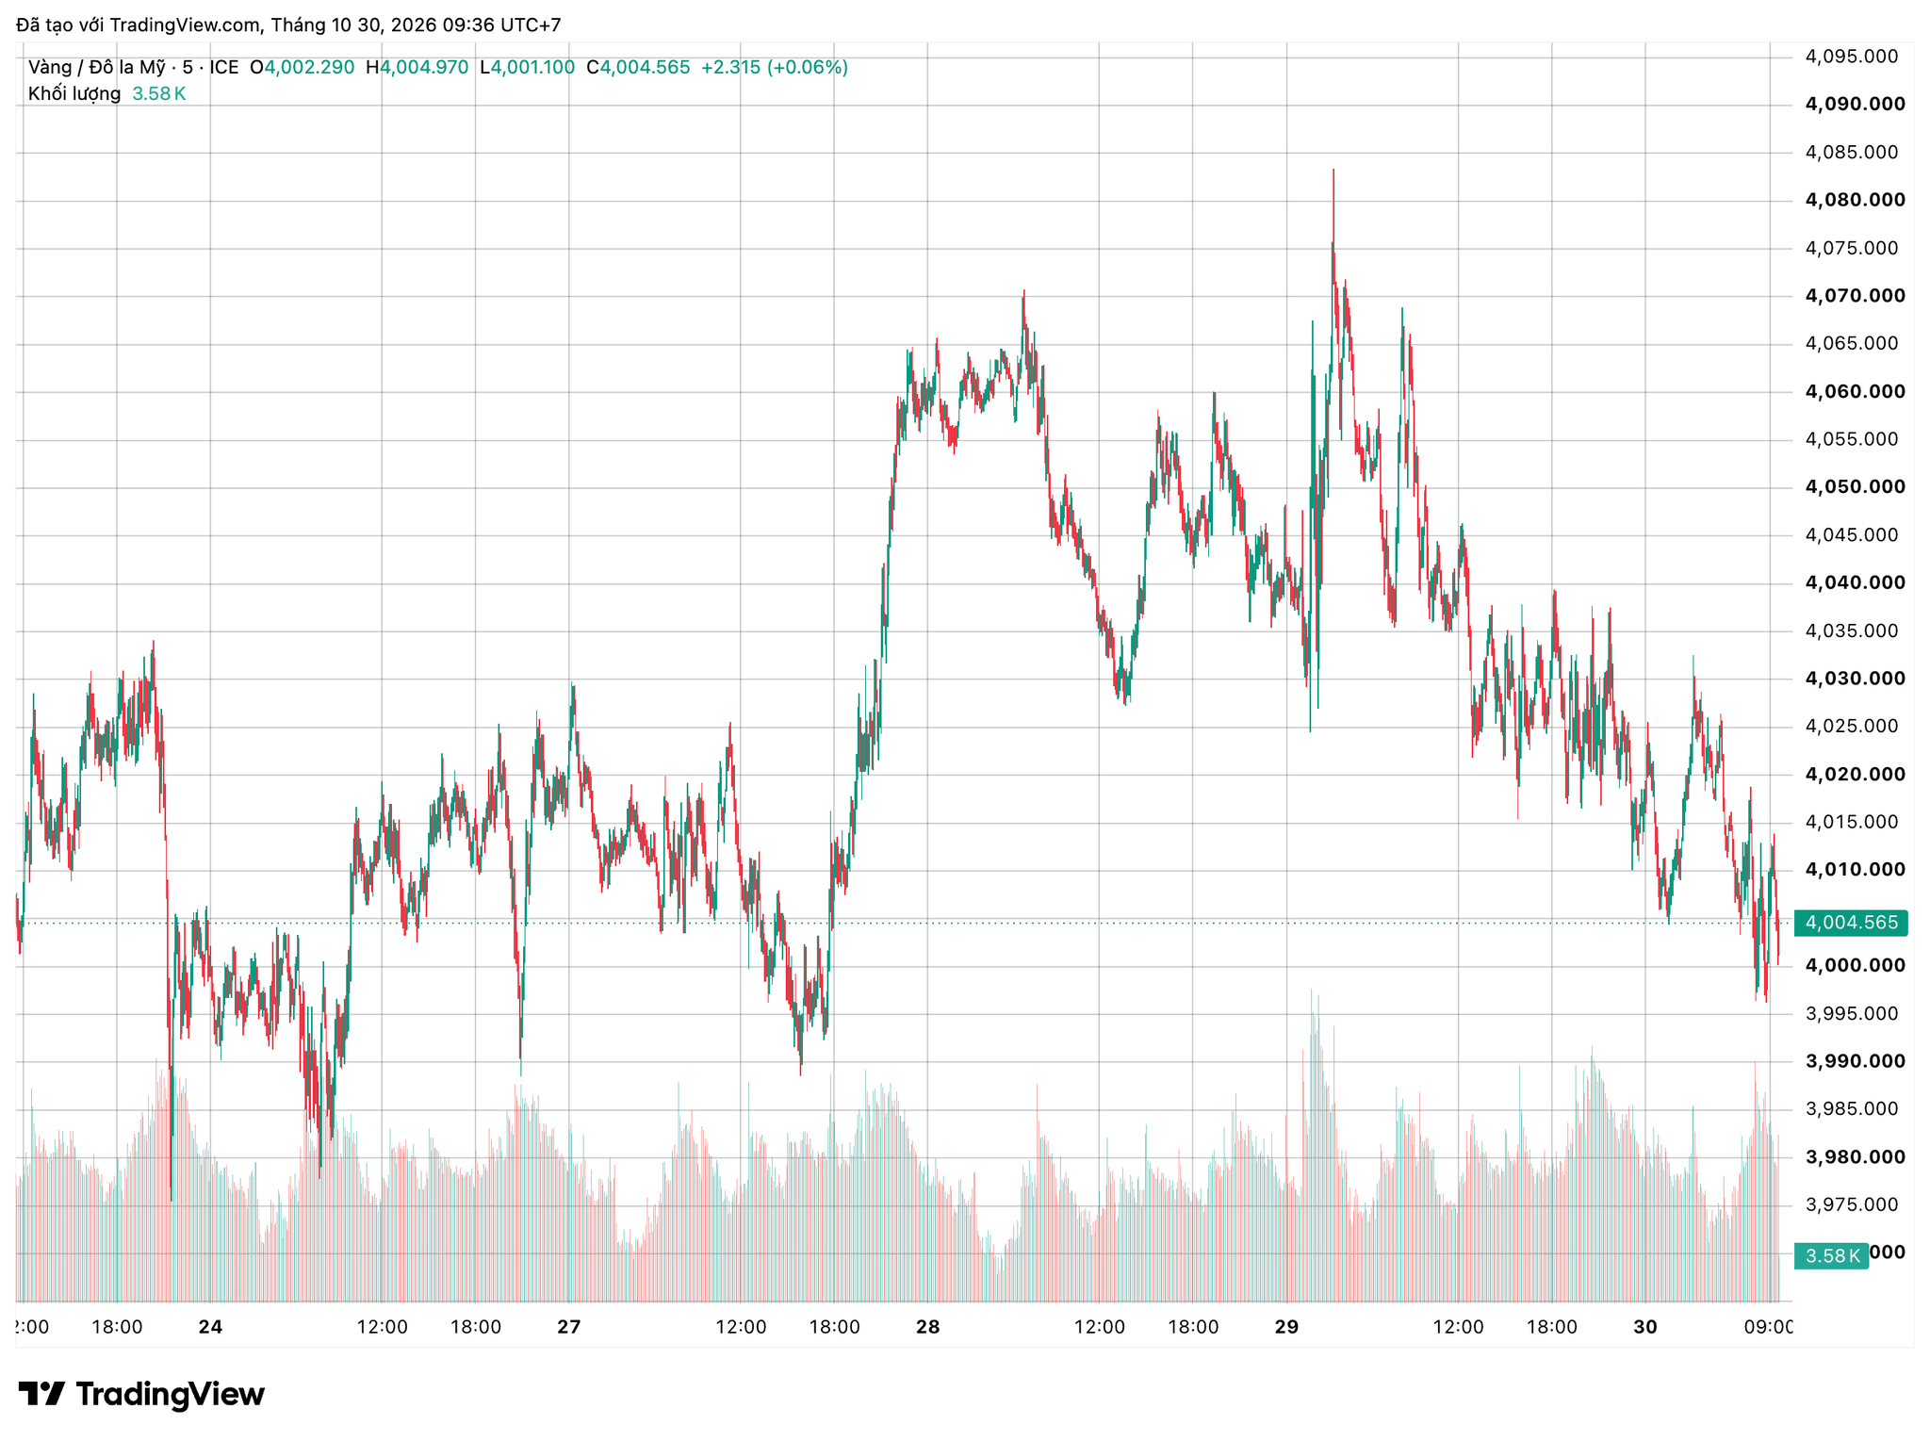1930x1441 pixels.
Task: Click the Khối lượng indicator label
Action: pyautogui.click(x=74, y=93)
